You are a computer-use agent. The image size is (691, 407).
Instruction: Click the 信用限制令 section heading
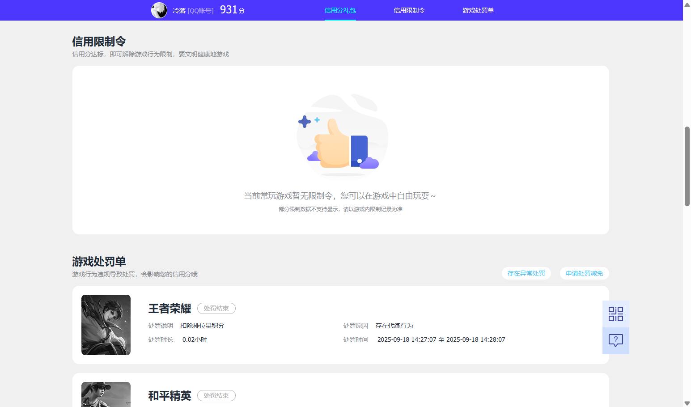[x=99, y=42]
